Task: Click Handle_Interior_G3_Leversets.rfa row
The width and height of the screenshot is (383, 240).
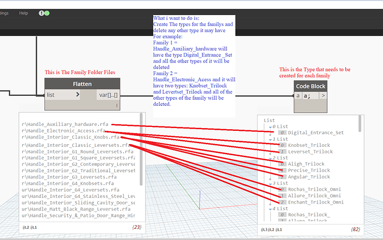Action: click(x=69, y=177)
